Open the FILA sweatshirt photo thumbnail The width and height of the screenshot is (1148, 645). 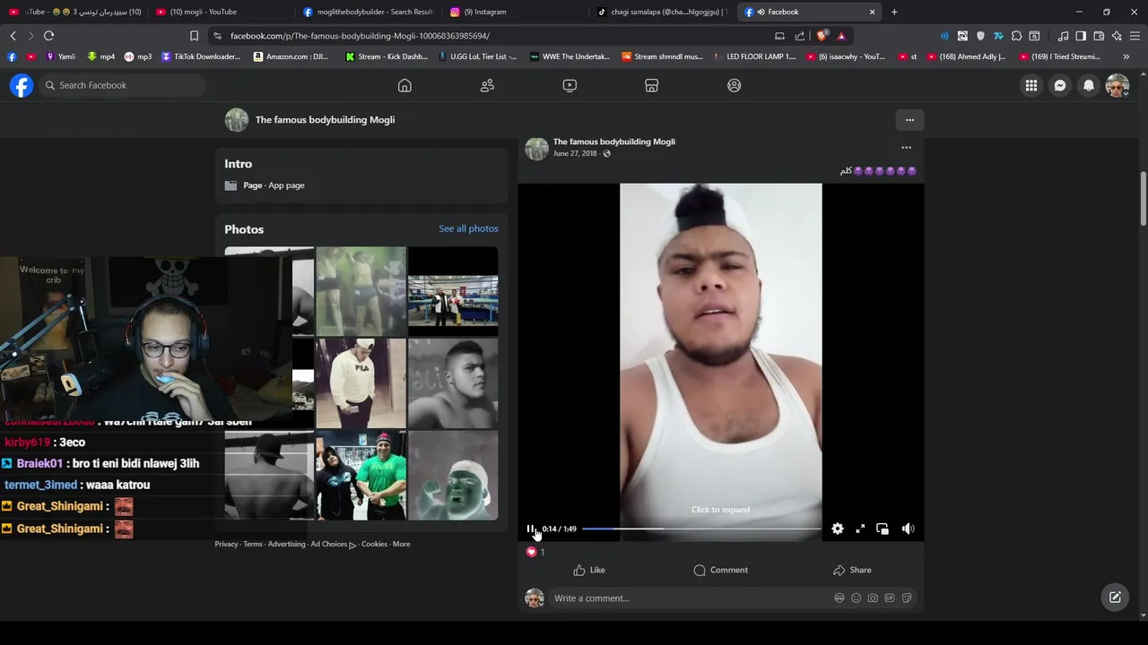pyautogui.click(x=361, y=383)
